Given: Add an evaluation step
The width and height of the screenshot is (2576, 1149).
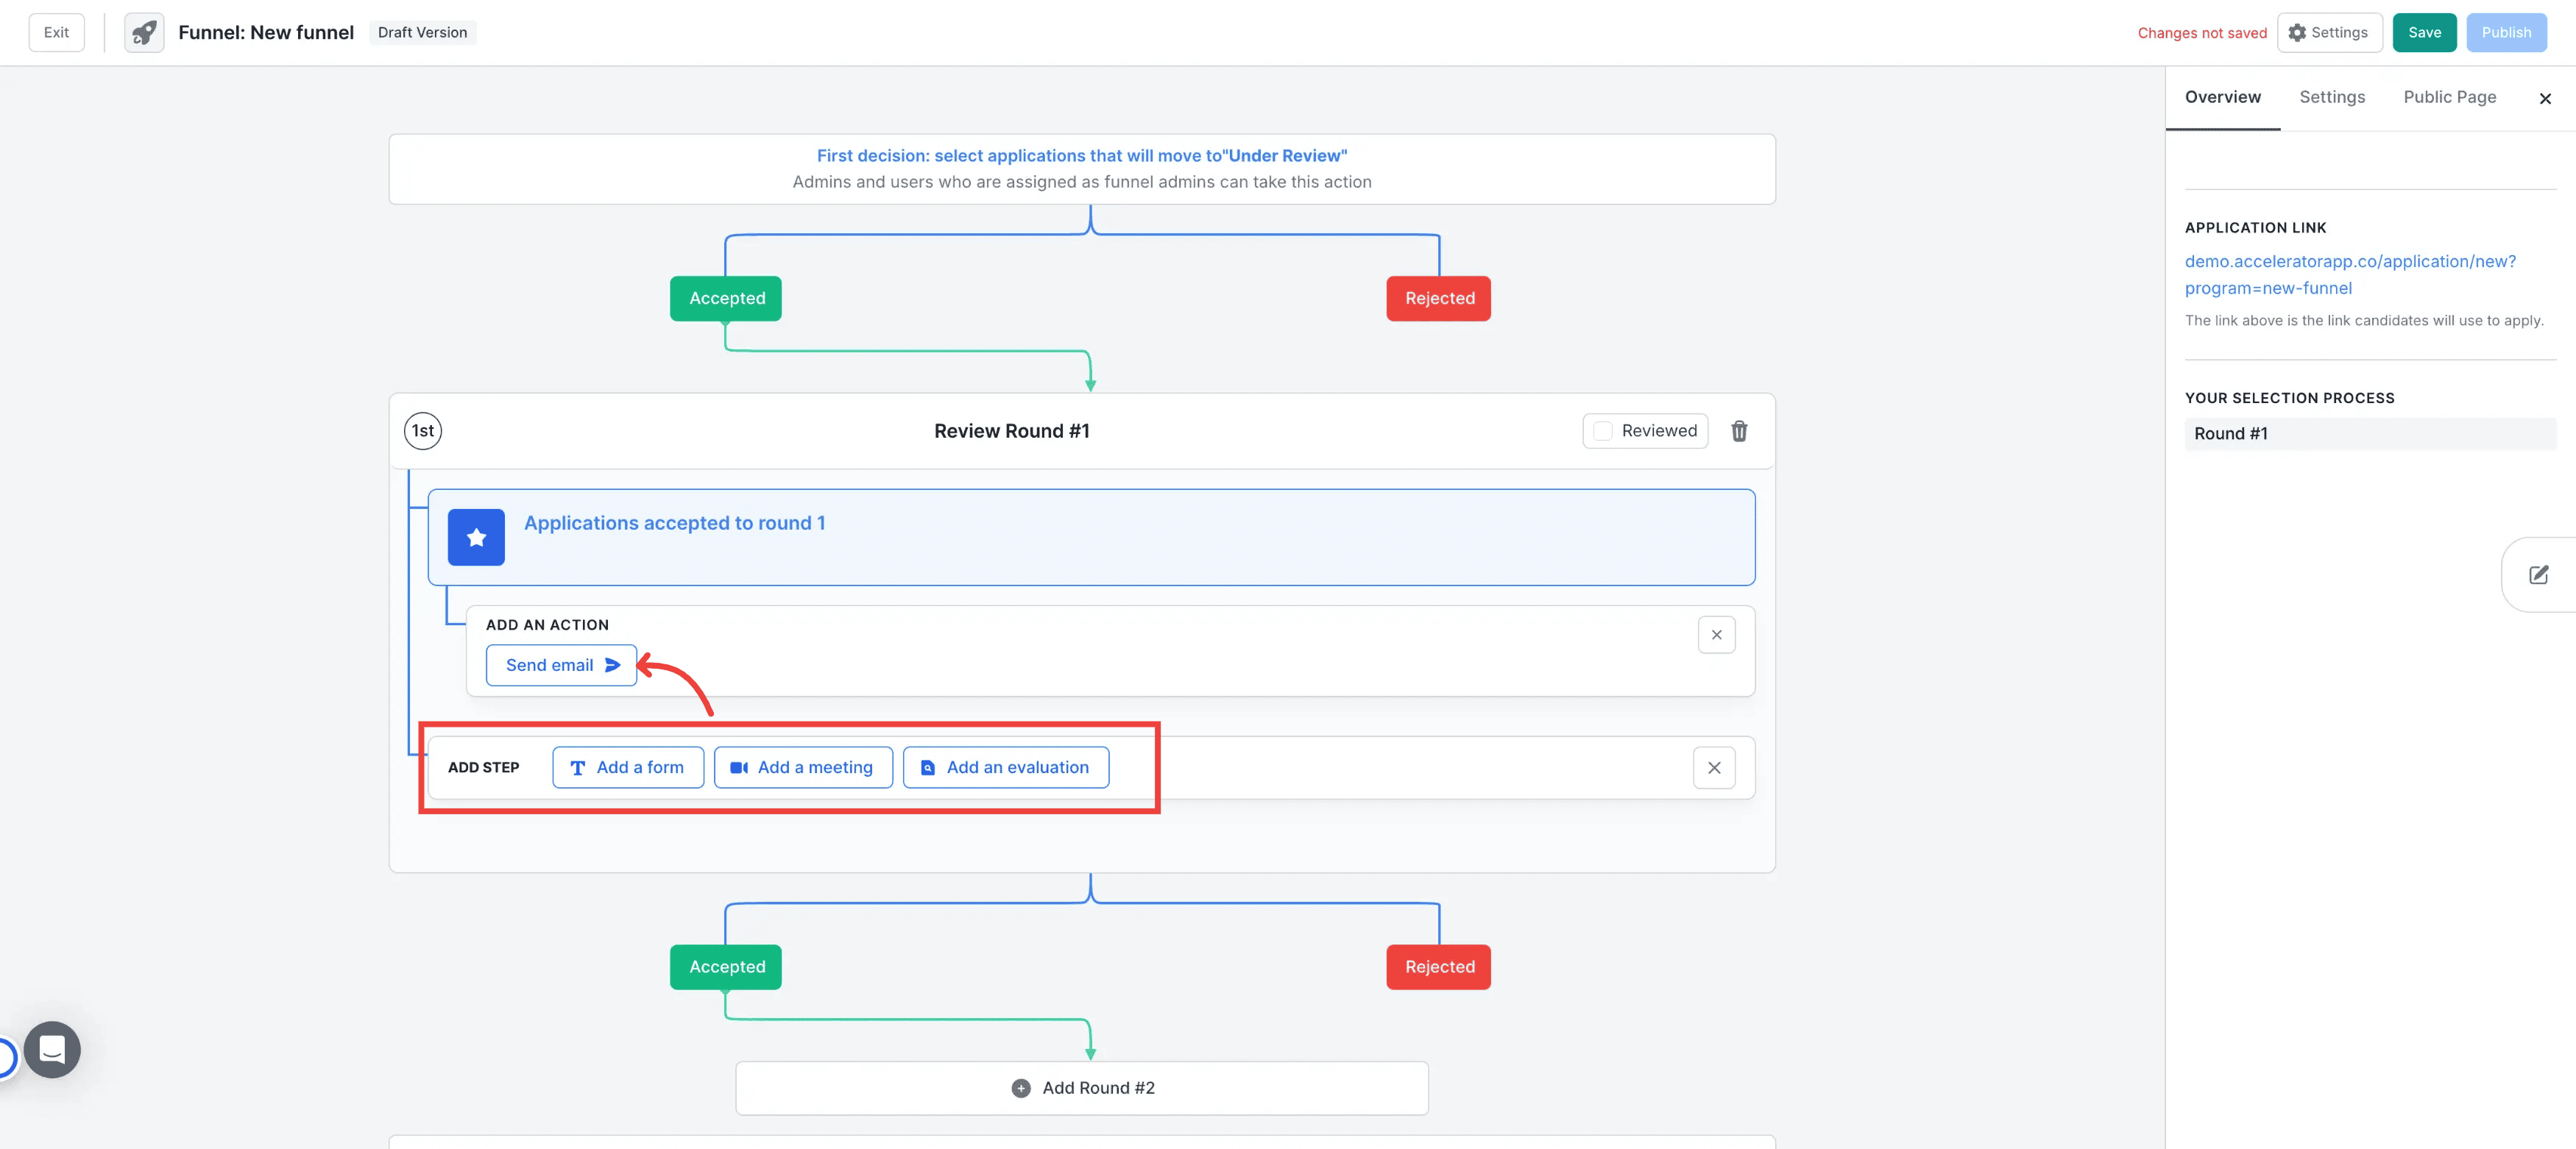Looking at the screenshot, I should [1005, 767].
